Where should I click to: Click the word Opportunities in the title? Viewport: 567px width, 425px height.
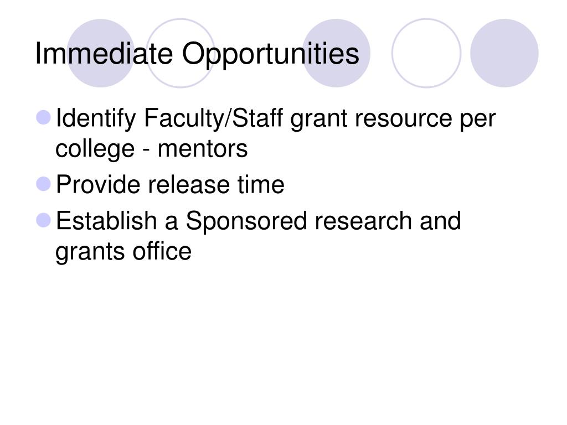[x=270, y=54]
